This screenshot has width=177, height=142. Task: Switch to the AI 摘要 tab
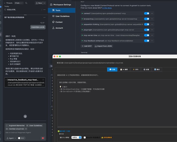coord(124,69)
